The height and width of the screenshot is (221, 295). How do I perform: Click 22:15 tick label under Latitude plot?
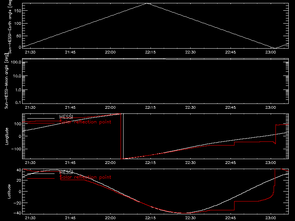150,218
